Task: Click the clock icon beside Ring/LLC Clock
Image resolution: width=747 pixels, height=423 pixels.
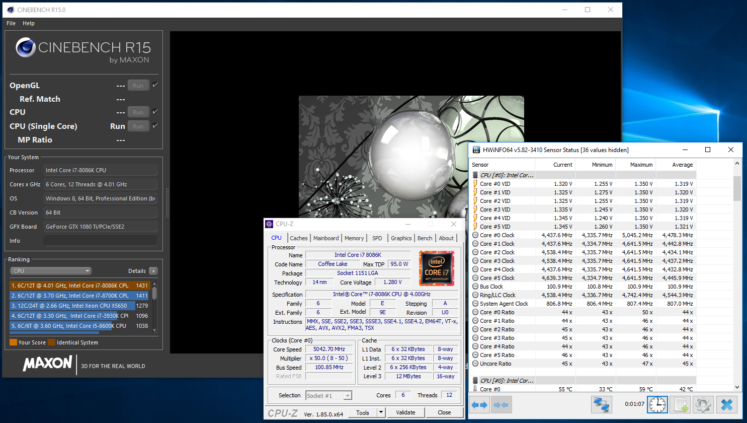Action: tap(475, 295)
